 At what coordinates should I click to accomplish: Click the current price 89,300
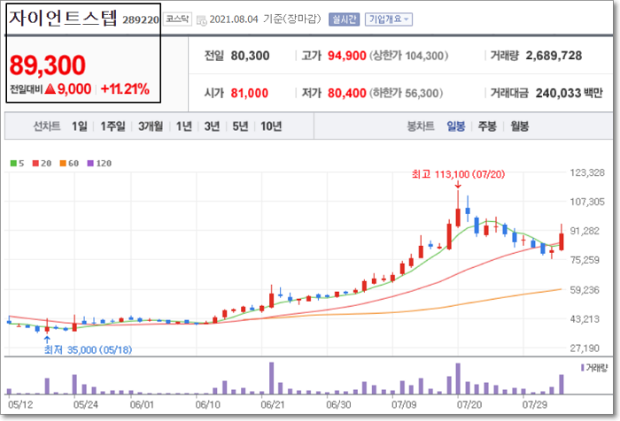click(x=48, y=65)
